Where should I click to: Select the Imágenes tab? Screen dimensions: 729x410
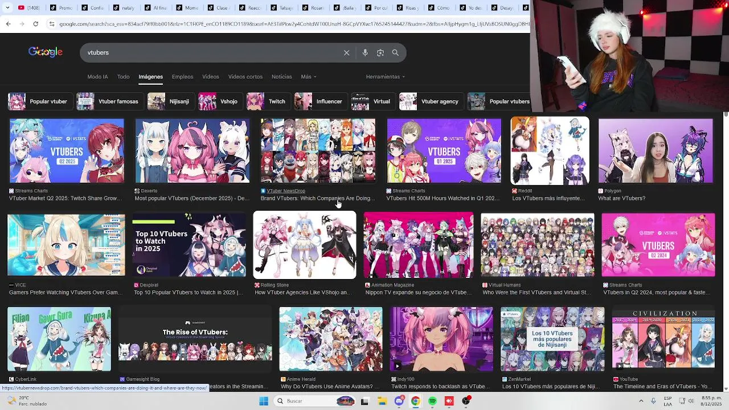[151, 76]
